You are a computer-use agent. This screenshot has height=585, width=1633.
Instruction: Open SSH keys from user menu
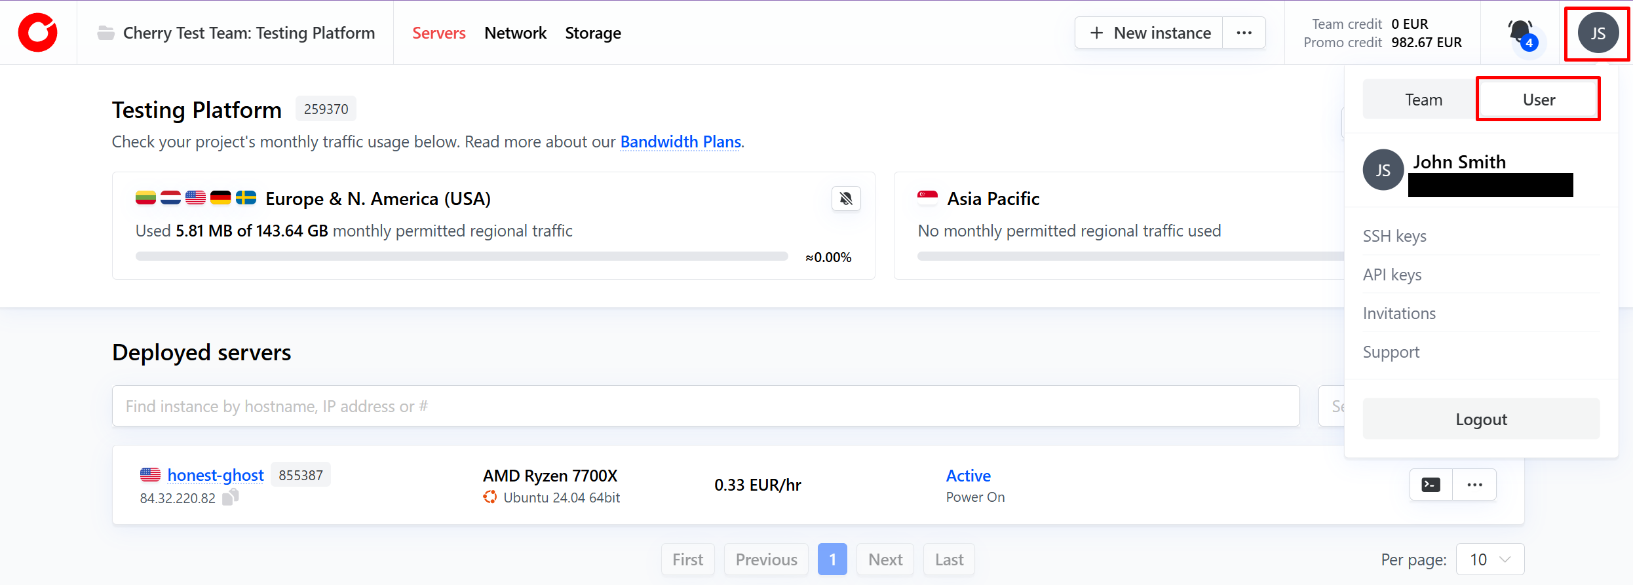pos(1394,236)
